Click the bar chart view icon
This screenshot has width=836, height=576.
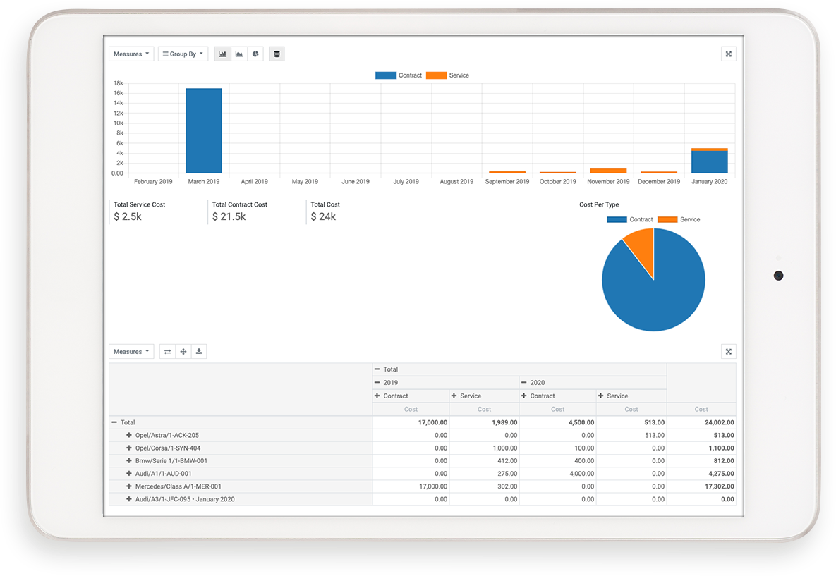tap(222, 54)
